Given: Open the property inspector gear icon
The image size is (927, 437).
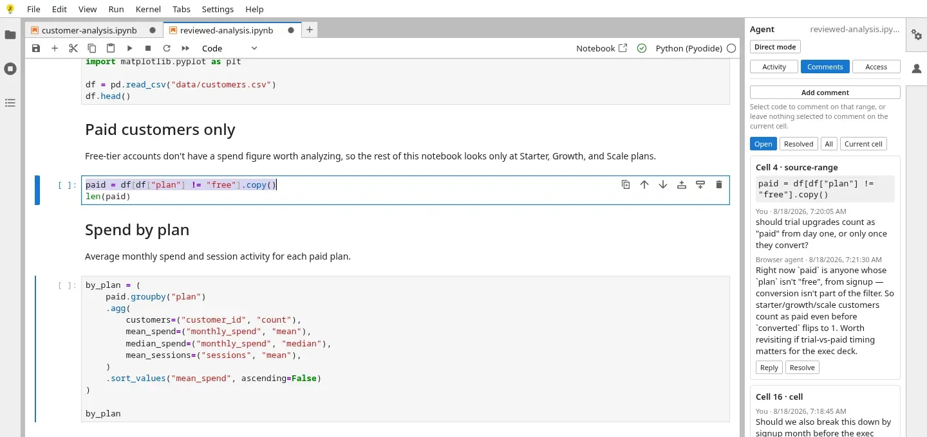Looking at the screenshot, I should point(917,35).
